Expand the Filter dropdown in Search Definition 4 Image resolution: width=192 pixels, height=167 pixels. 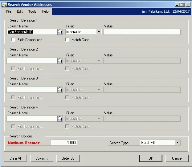tap(99, 119)
